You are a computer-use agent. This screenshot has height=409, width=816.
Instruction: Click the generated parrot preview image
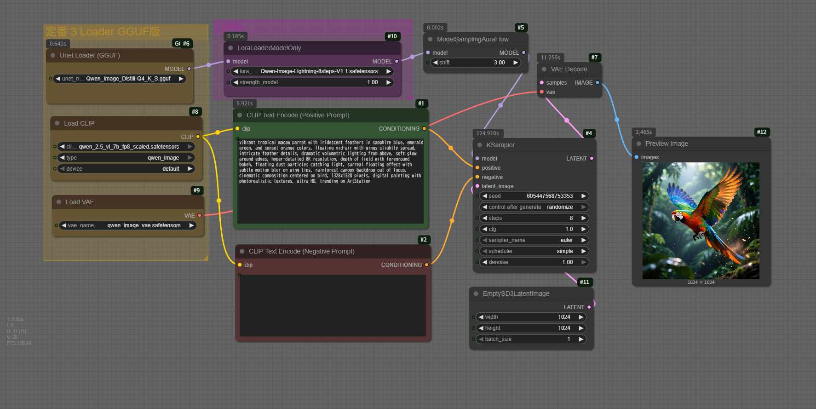coord(701,221)
